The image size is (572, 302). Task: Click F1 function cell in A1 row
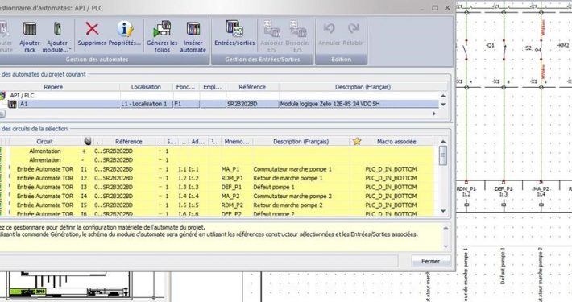(178, 104)
